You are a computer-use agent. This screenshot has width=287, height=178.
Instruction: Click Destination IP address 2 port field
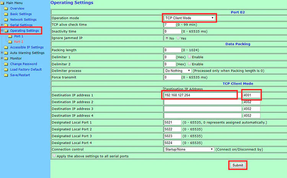pos(252,102)
